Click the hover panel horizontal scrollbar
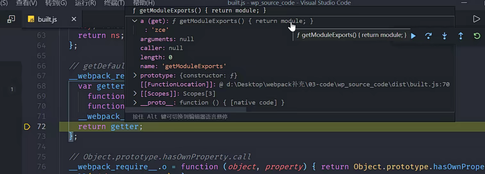The width and height of the screenshot is (485, 174). click(x=186, y=109)
